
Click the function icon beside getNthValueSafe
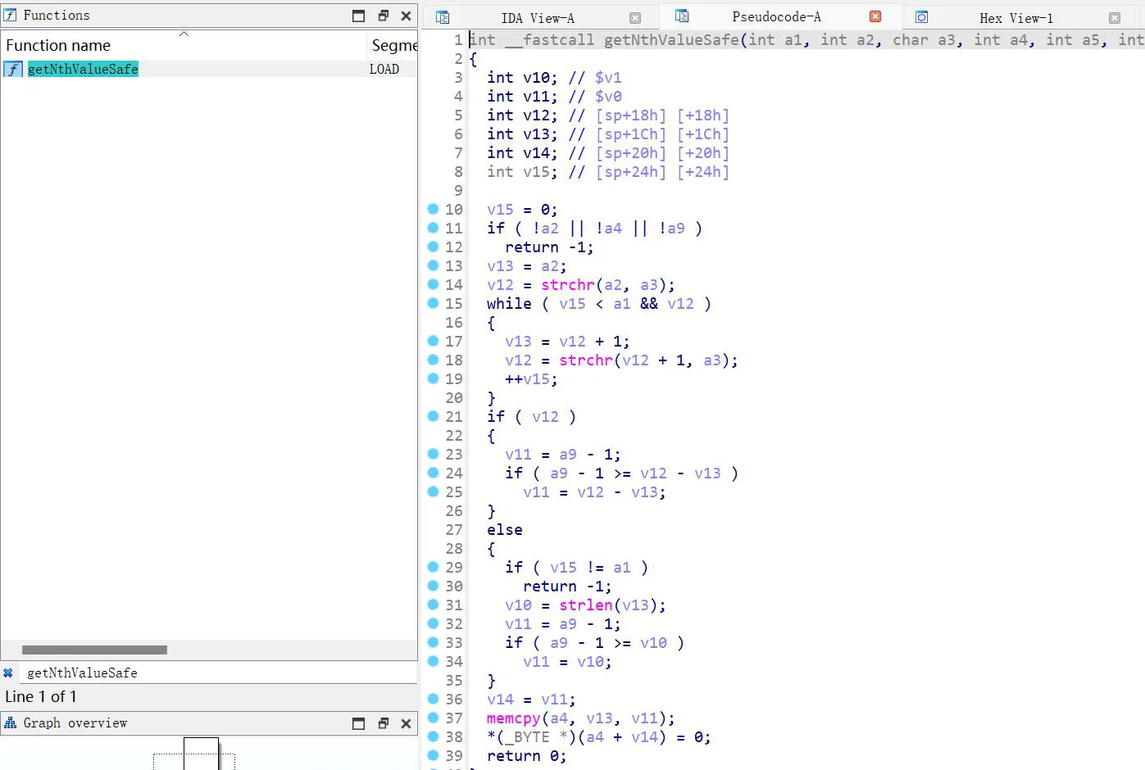[13, 70]
